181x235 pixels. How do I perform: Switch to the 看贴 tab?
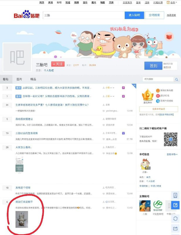click(6, 79)
